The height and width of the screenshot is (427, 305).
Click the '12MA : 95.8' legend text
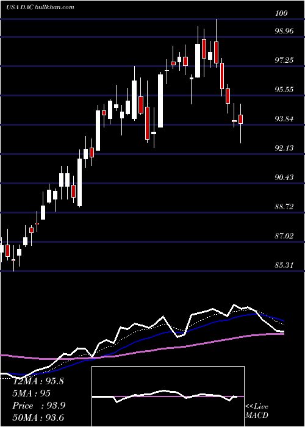pos(38,381)
